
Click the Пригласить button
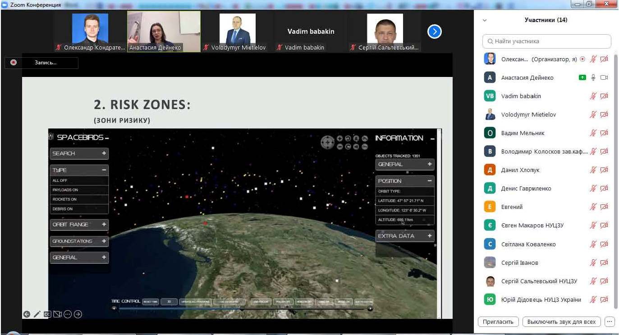point(498,321)
